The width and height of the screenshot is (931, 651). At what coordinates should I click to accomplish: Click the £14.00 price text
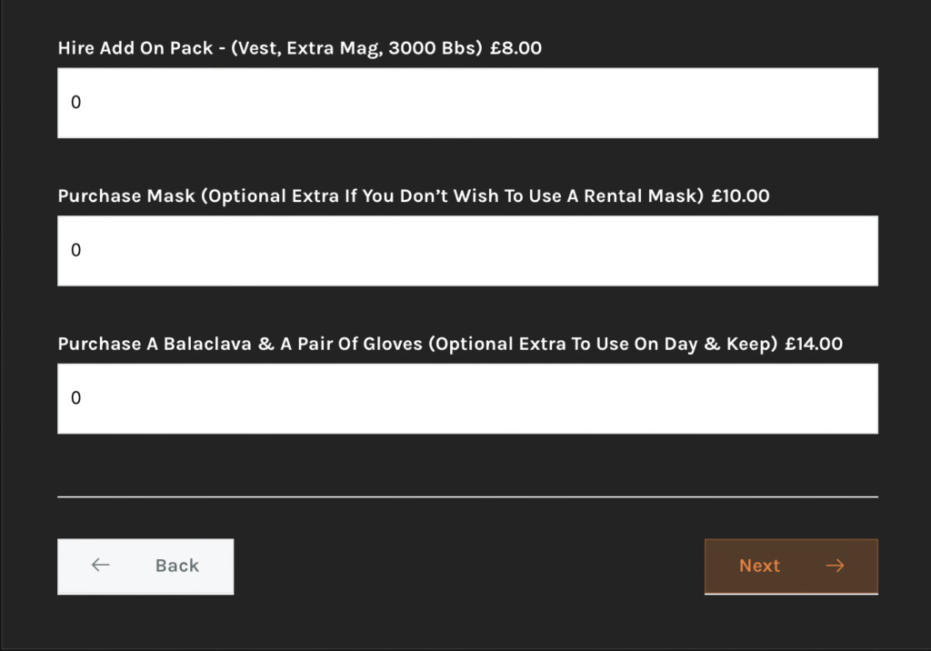tap(814, 344)
